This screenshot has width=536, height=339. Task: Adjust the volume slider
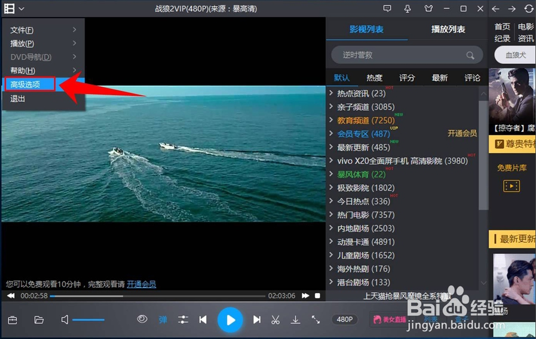88,320
